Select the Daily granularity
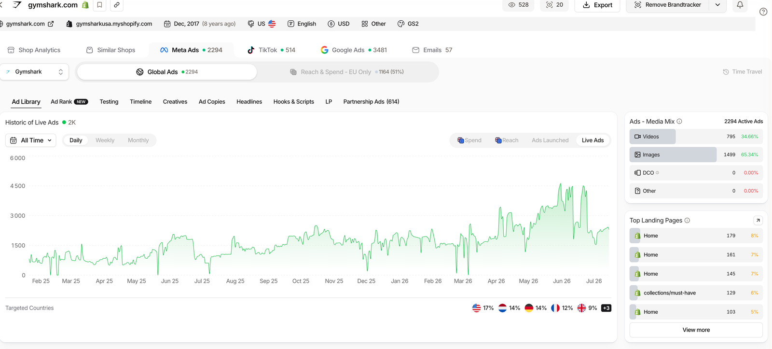The image size is (772, 349). pyautogui.click(x=76, y=140)
